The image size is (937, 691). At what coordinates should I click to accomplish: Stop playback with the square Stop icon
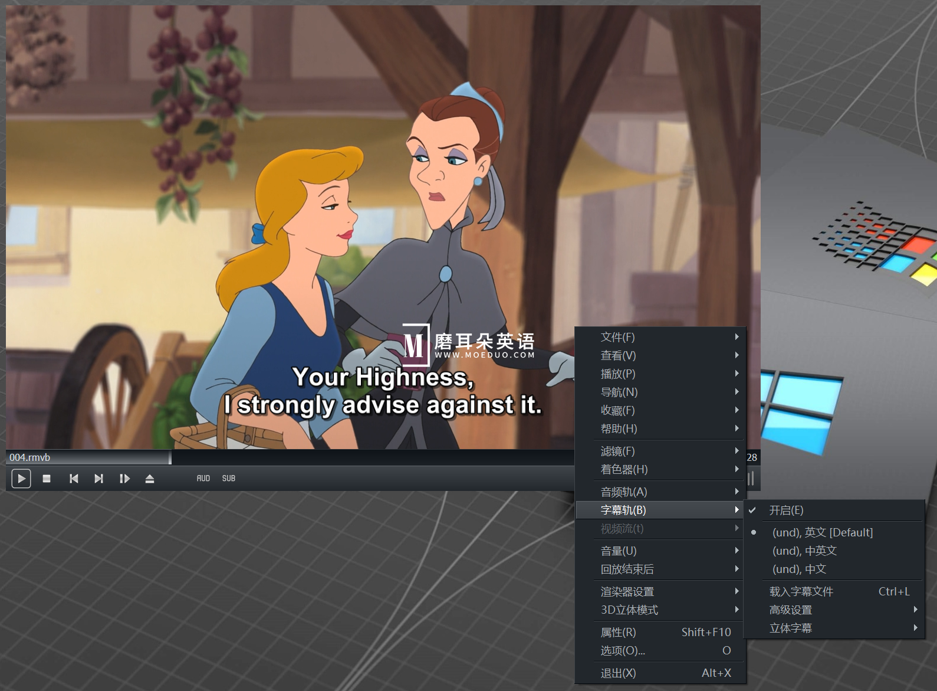[47, 479]
